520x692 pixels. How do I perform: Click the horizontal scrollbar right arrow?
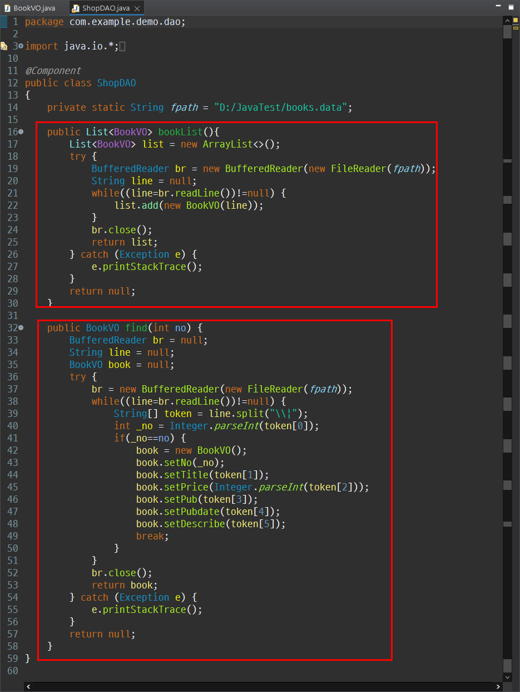pyautogui.click(x=498, y=687)
